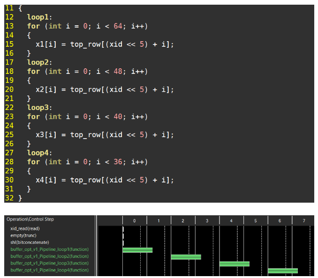Select control step 7 column header
Viewport: 318px width, 278px height.
point(304,220)
